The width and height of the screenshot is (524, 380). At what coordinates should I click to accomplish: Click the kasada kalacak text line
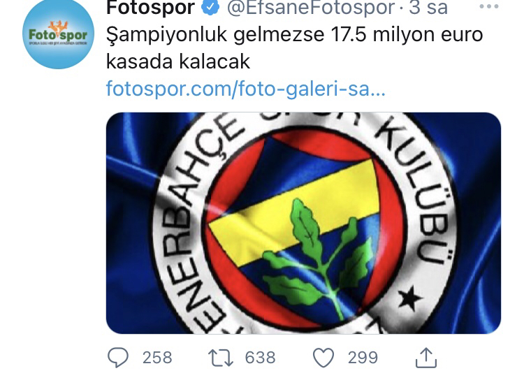coord(177,61)
